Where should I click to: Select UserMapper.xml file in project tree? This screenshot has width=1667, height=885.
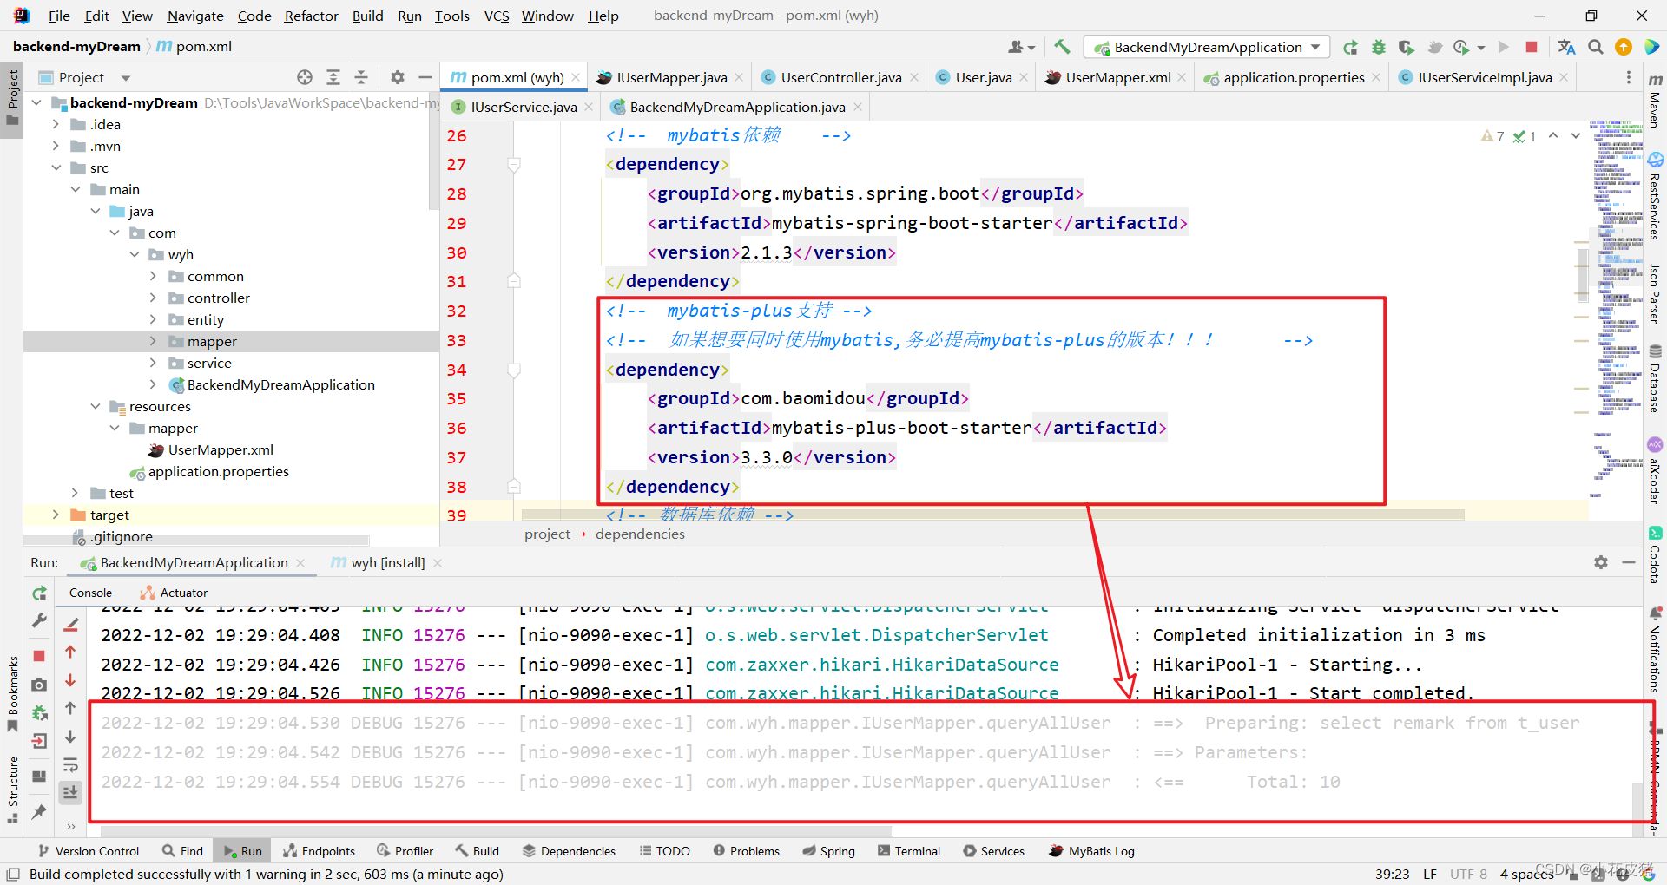(x=221, y=449)
